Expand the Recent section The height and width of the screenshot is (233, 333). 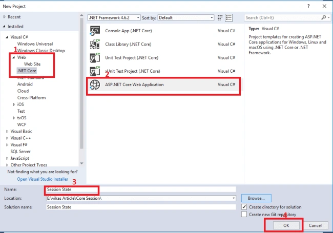pyautogui.click(x=5, y=17)
